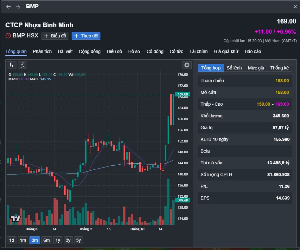Screen dimensions: 300x250
Task: Click the clock icon beside BMP:HSX
Action: tap(8, 36)
